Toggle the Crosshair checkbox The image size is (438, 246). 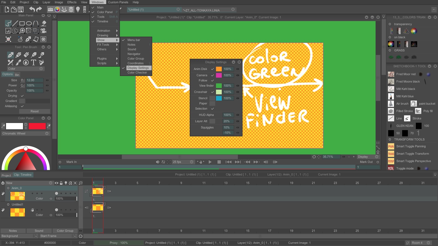pyautogui.click(x=212, y=92)
